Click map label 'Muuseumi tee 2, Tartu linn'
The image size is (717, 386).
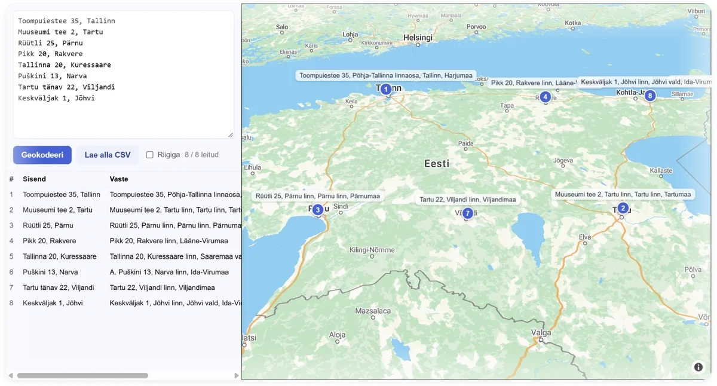623,194
